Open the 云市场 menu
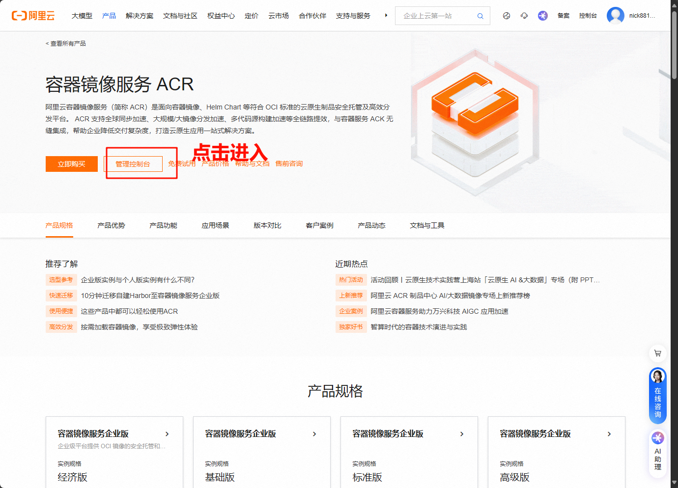The width and height of the screenshot is (678, 488). pos(279,16)
